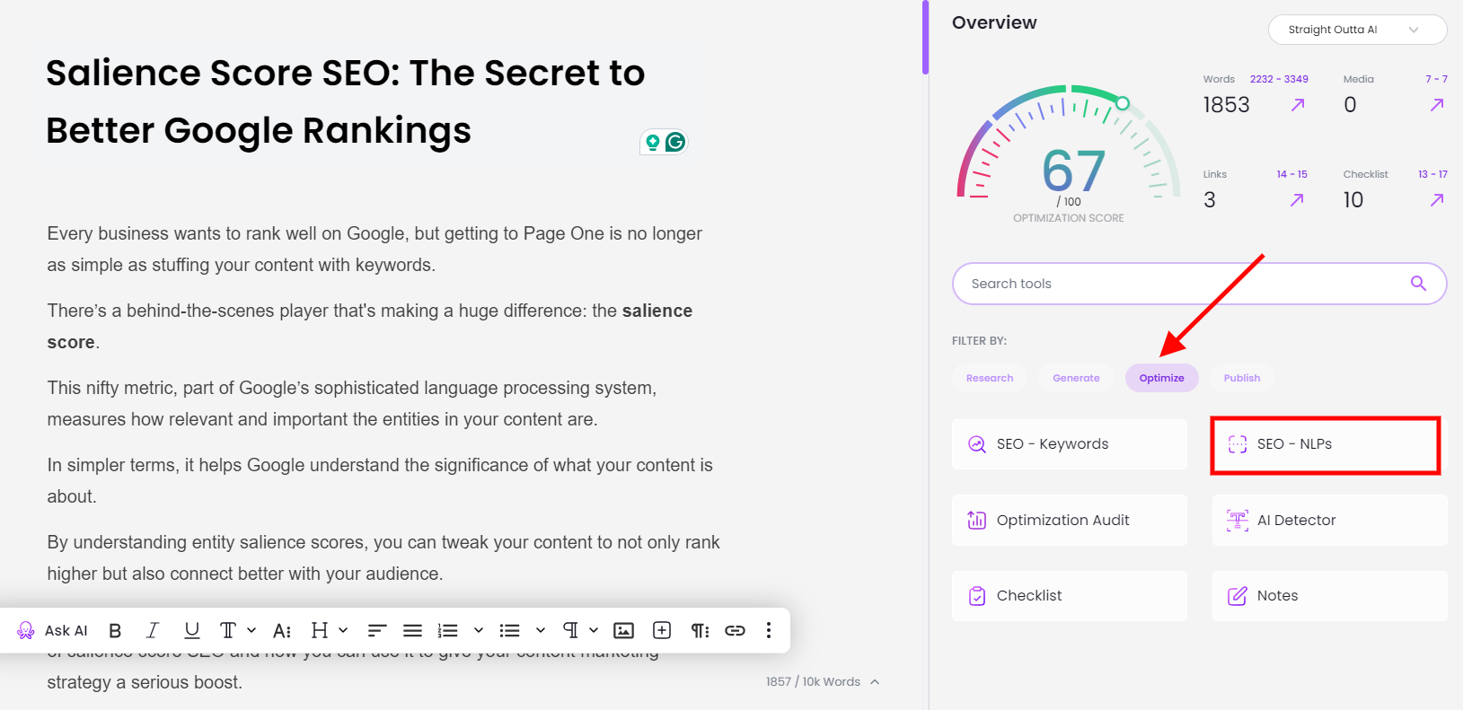This screenshot has width=1463, height=710.
Task: Click the paragraph format icon
Action: pyautogui.click(x=570, y=630)
